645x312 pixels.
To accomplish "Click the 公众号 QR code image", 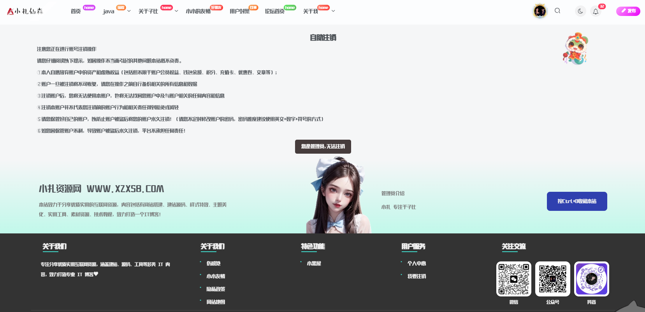I will click(x=553, y=279).
